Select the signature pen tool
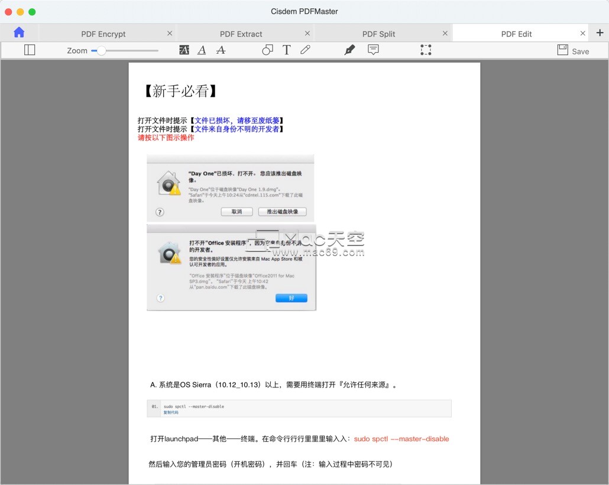The height and width of the screenshot is (485, 609). click(349, 50)
